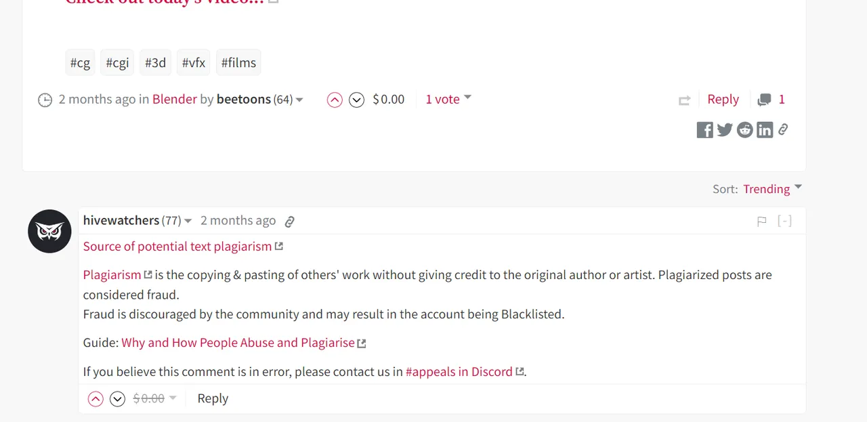This screenshot has width=867, height=422.
Task: Collapse the hivewatchers comment thread
Action: (x=784, y=221)
